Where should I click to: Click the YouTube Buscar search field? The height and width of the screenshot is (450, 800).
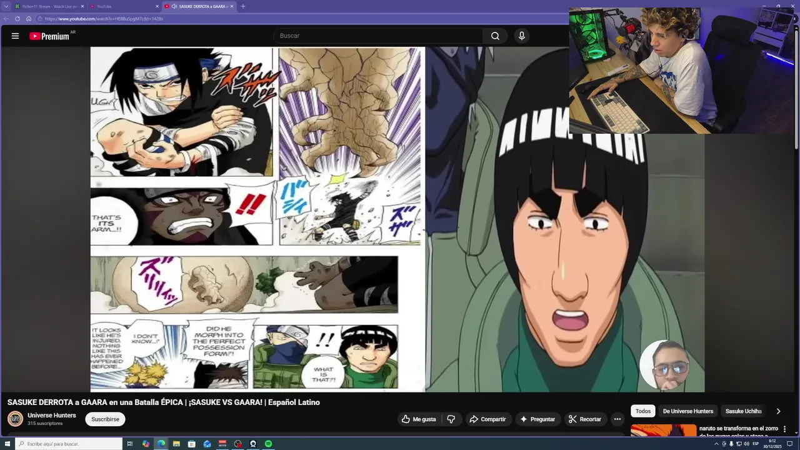(x=378, y=36)
